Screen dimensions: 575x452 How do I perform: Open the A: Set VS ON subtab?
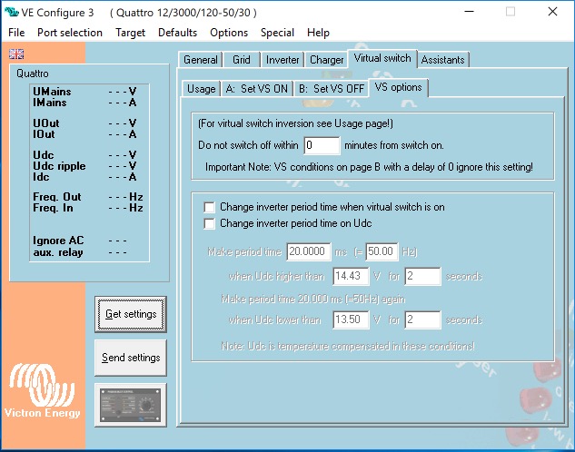(x=256, y=89)
